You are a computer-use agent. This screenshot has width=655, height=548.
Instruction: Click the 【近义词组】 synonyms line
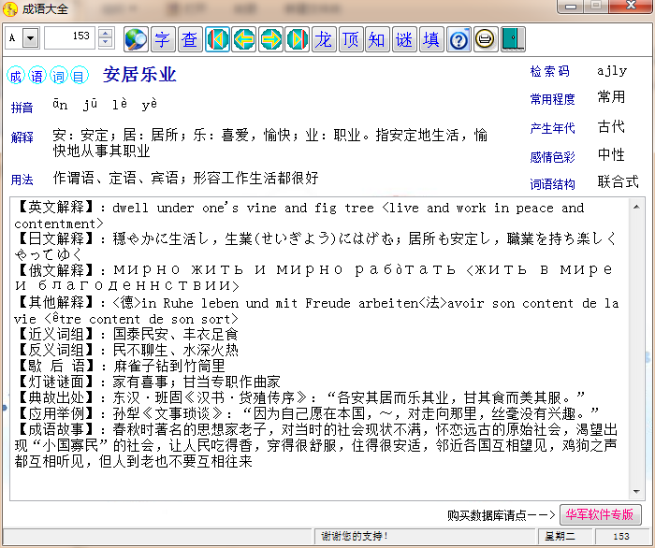click(x=126, y=334)
